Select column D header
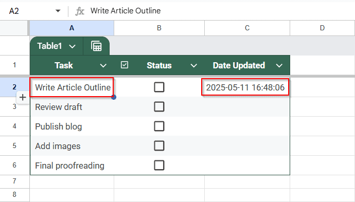 click(323, 28)
